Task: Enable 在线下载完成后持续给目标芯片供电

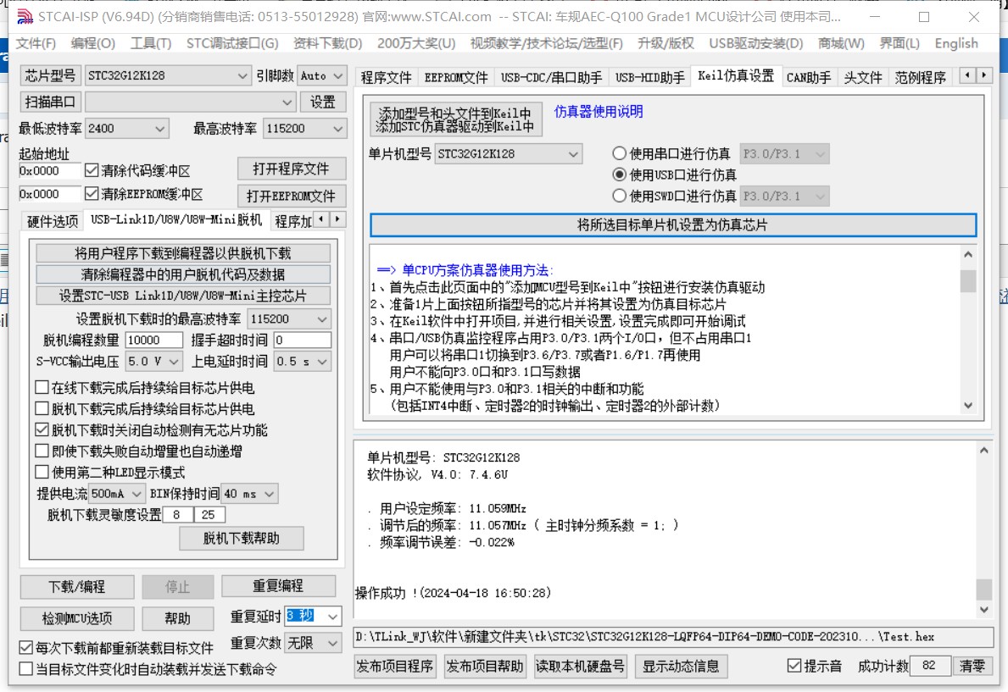Action: click(42, 387)
